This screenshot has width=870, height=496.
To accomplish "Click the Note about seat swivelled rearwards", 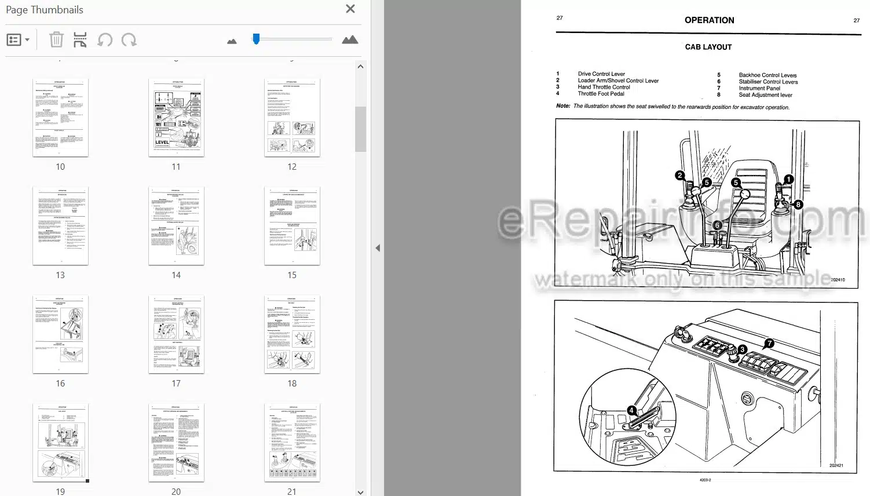I will click(x=672, y=107).
